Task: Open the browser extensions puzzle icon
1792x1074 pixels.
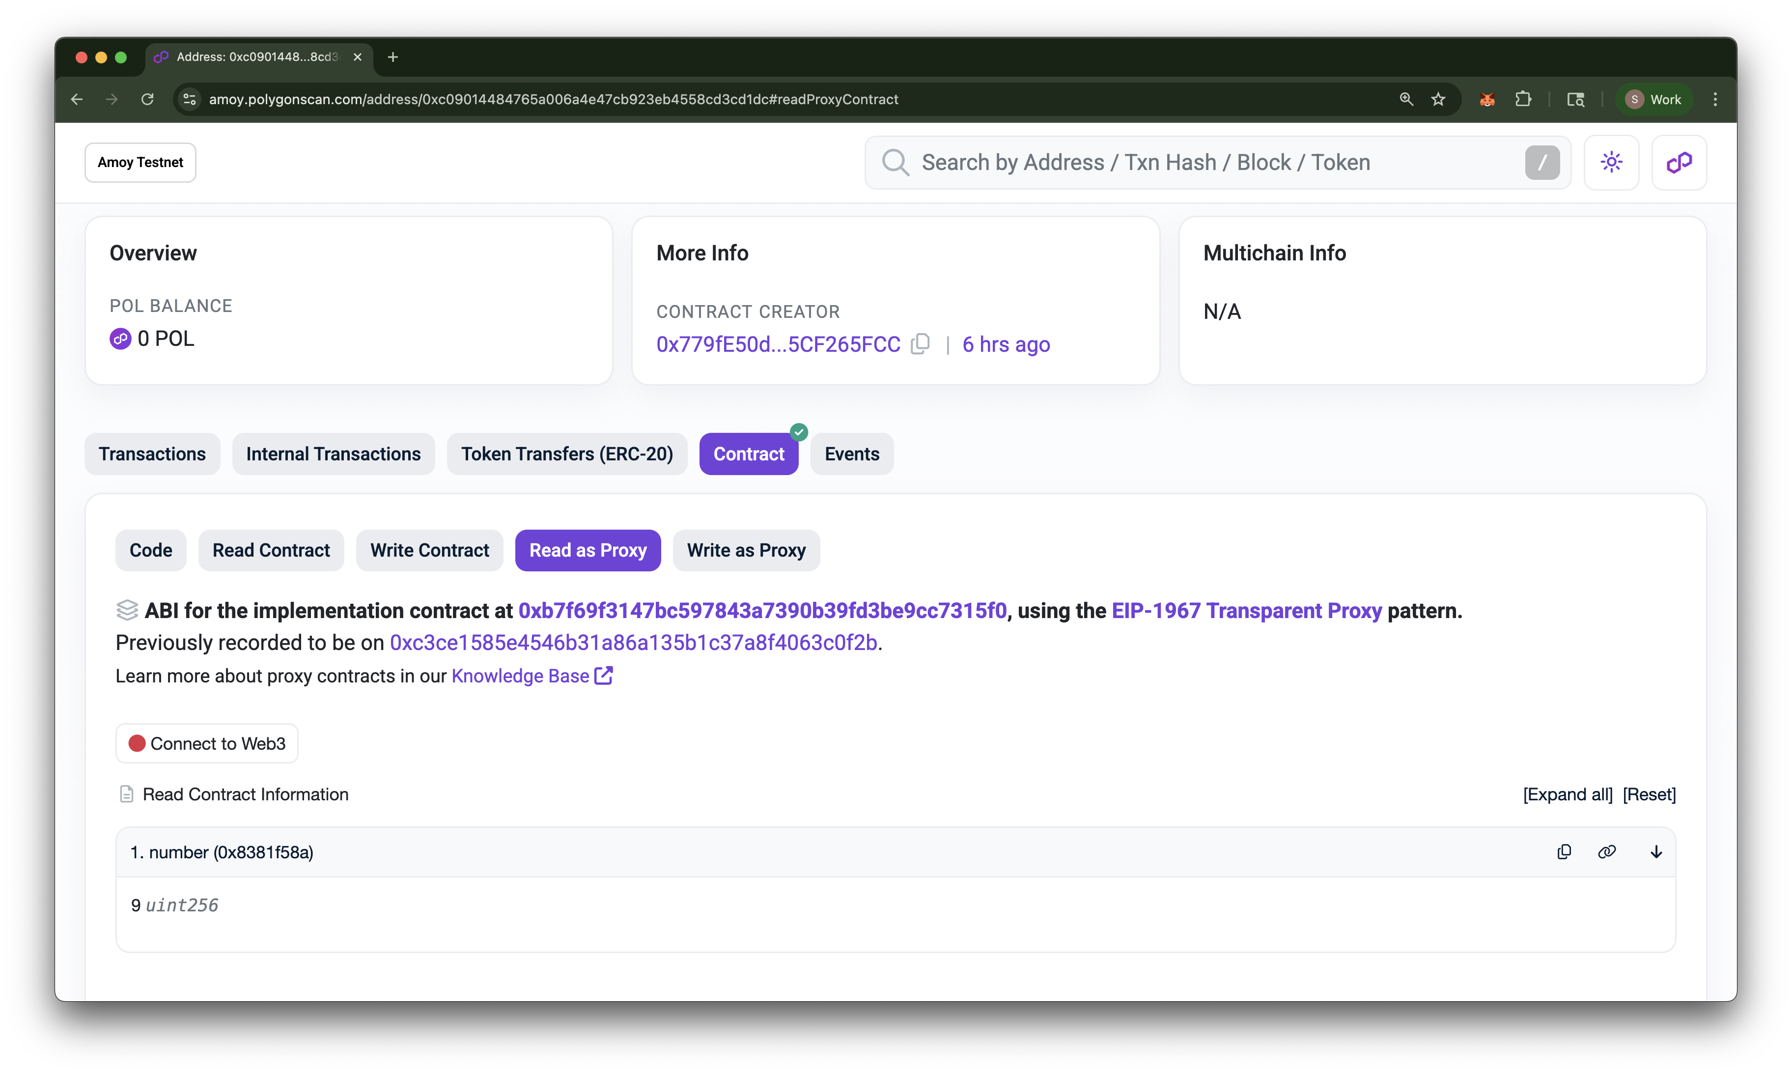Action: coord(1523,99)
